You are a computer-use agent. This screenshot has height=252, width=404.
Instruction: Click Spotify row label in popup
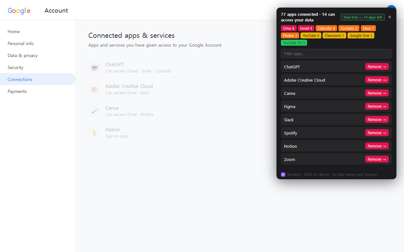pos(291,133)
